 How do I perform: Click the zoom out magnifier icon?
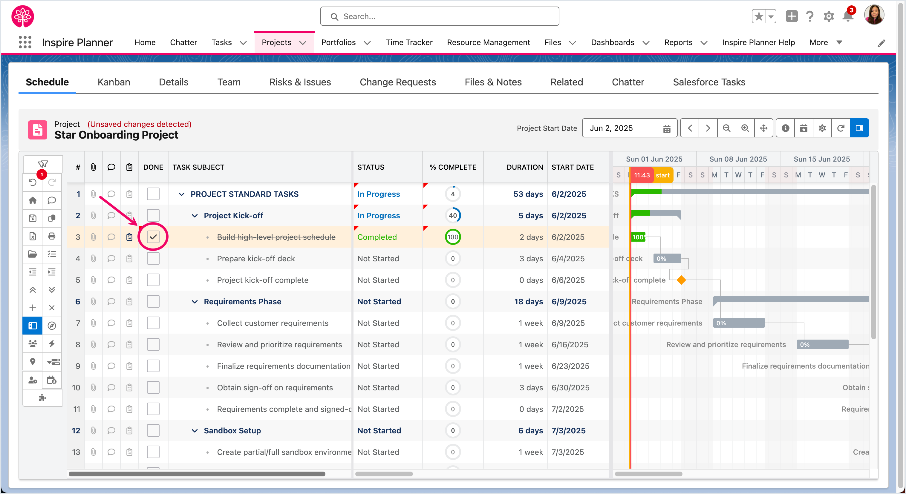click(x=726, y=128)
